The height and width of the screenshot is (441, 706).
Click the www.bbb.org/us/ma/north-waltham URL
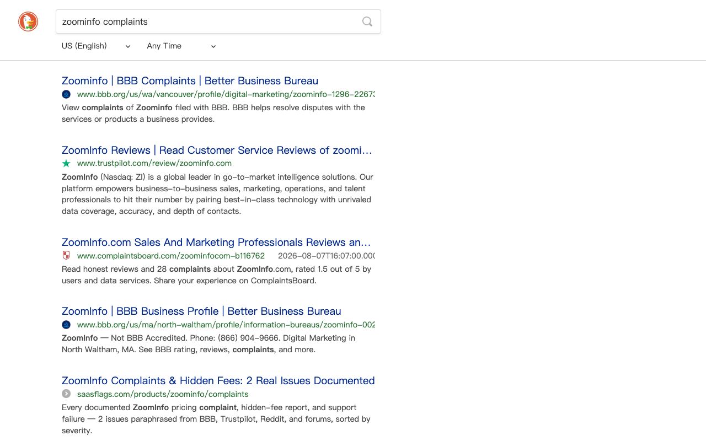(x=226, y=325)
